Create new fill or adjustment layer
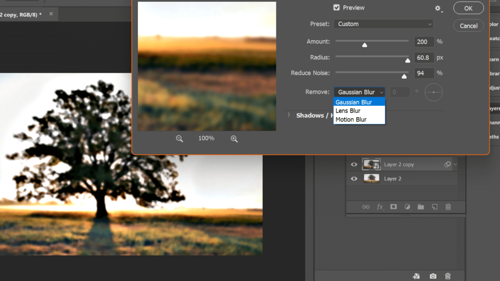The width and height of the screenshot is (500, 281). tap(407, 207)
